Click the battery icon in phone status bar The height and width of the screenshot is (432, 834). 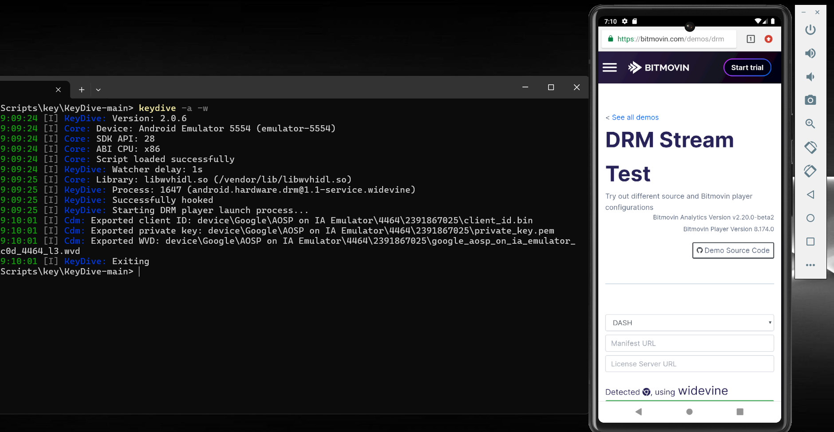pos(773,21)
